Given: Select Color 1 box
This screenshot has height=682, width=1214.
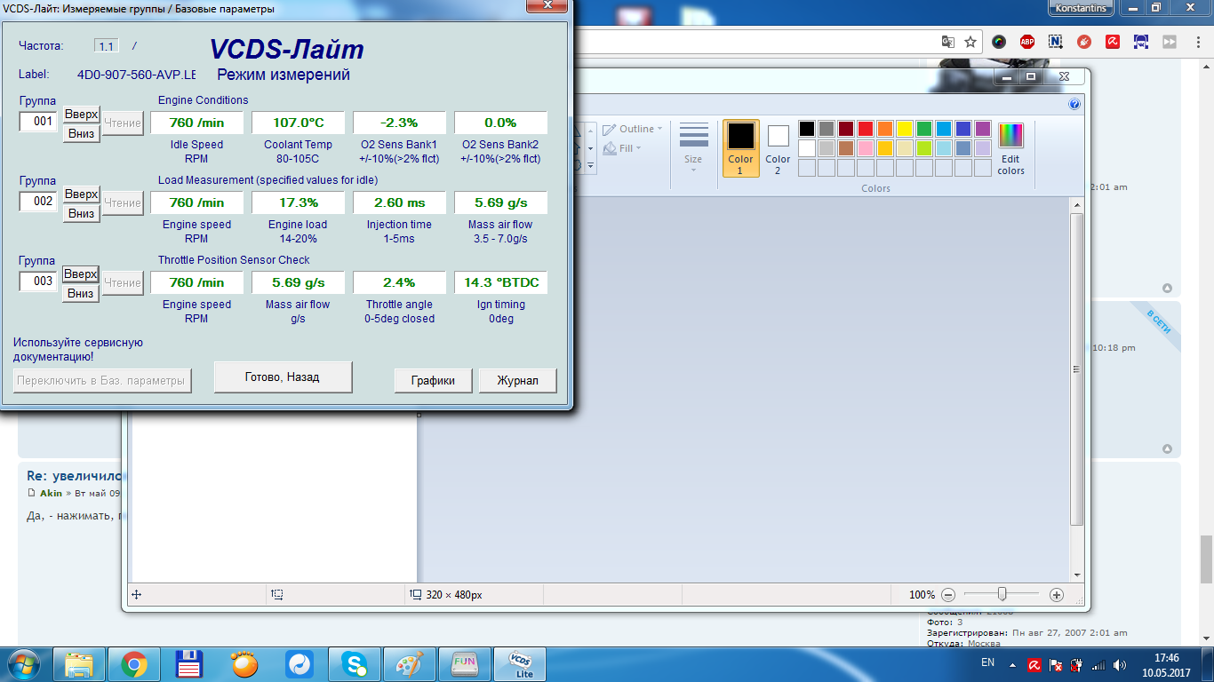Looking at the screenshot, I should (x=740, y=148).
